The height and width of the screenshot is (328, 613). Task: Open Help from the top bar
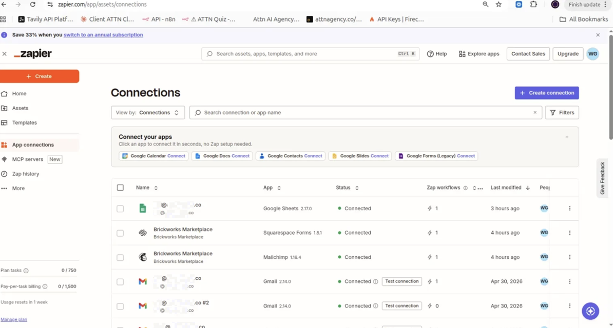437,54
